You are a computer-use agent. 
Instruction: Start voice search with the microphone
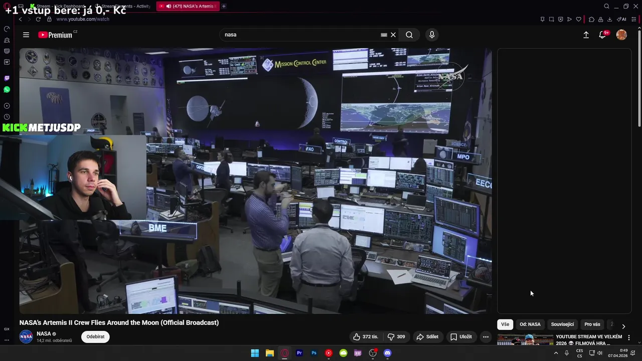[432, 35]
